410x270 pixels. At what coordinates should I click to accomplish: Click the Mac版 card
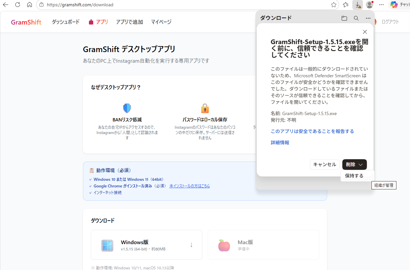263,245
